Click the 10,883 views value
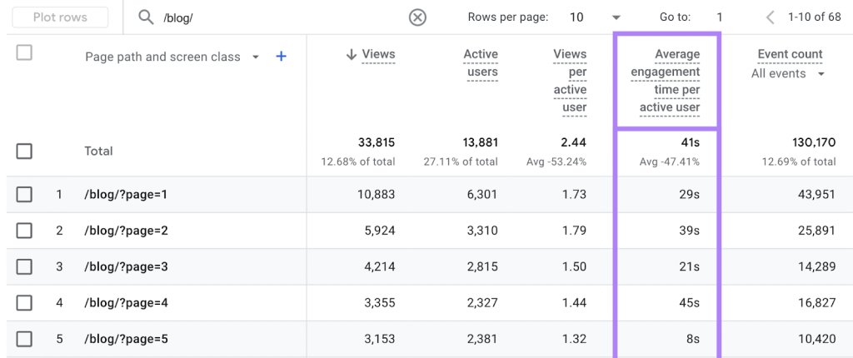Screen dimensions: 853x358 click(376, 194)
